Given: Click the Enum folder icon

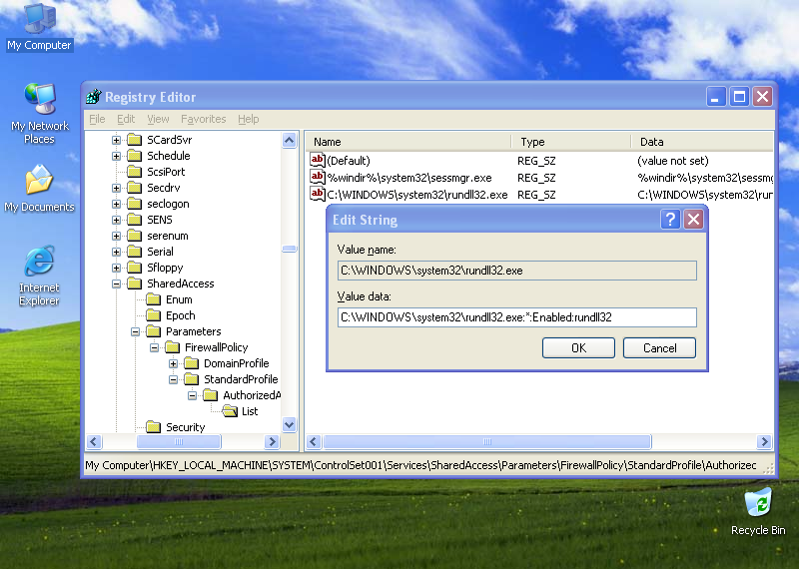Looking at the screenshot, I should [x=154, y=299].
